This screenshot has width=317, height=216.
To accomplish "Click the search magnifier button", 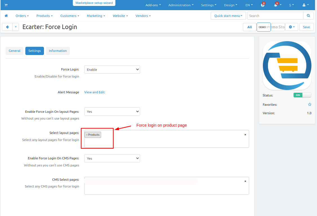I will click(308, 16).
